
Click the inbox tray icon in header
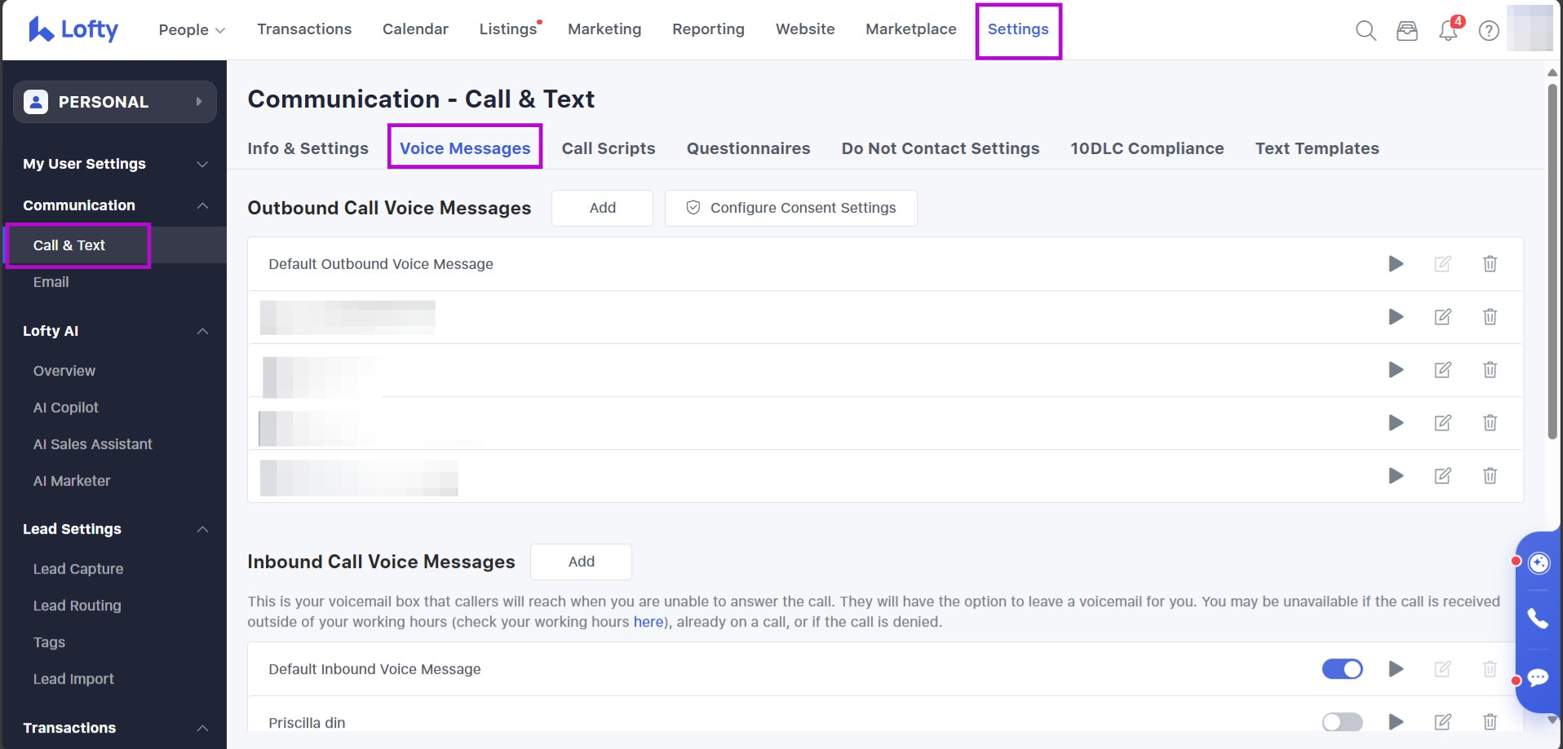pyautogui.click(x=1407, y=31)
